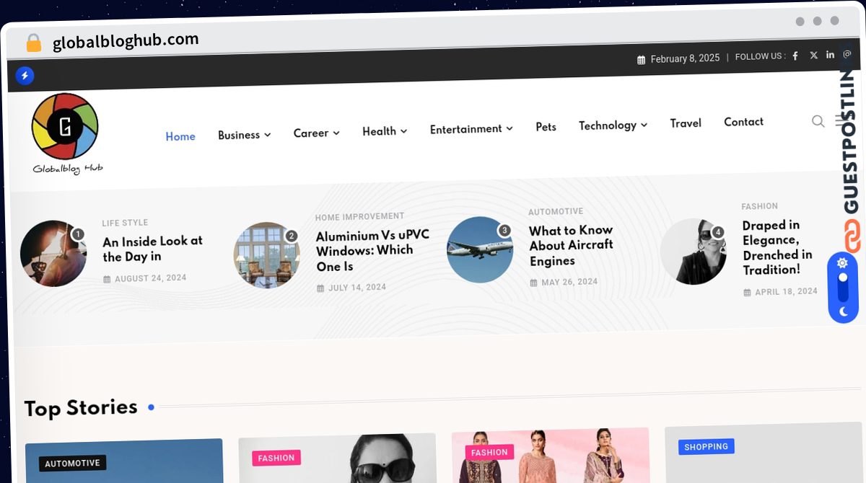
Task: Click the airplane thumbnail numbered 3
Action: click(480, 249)
